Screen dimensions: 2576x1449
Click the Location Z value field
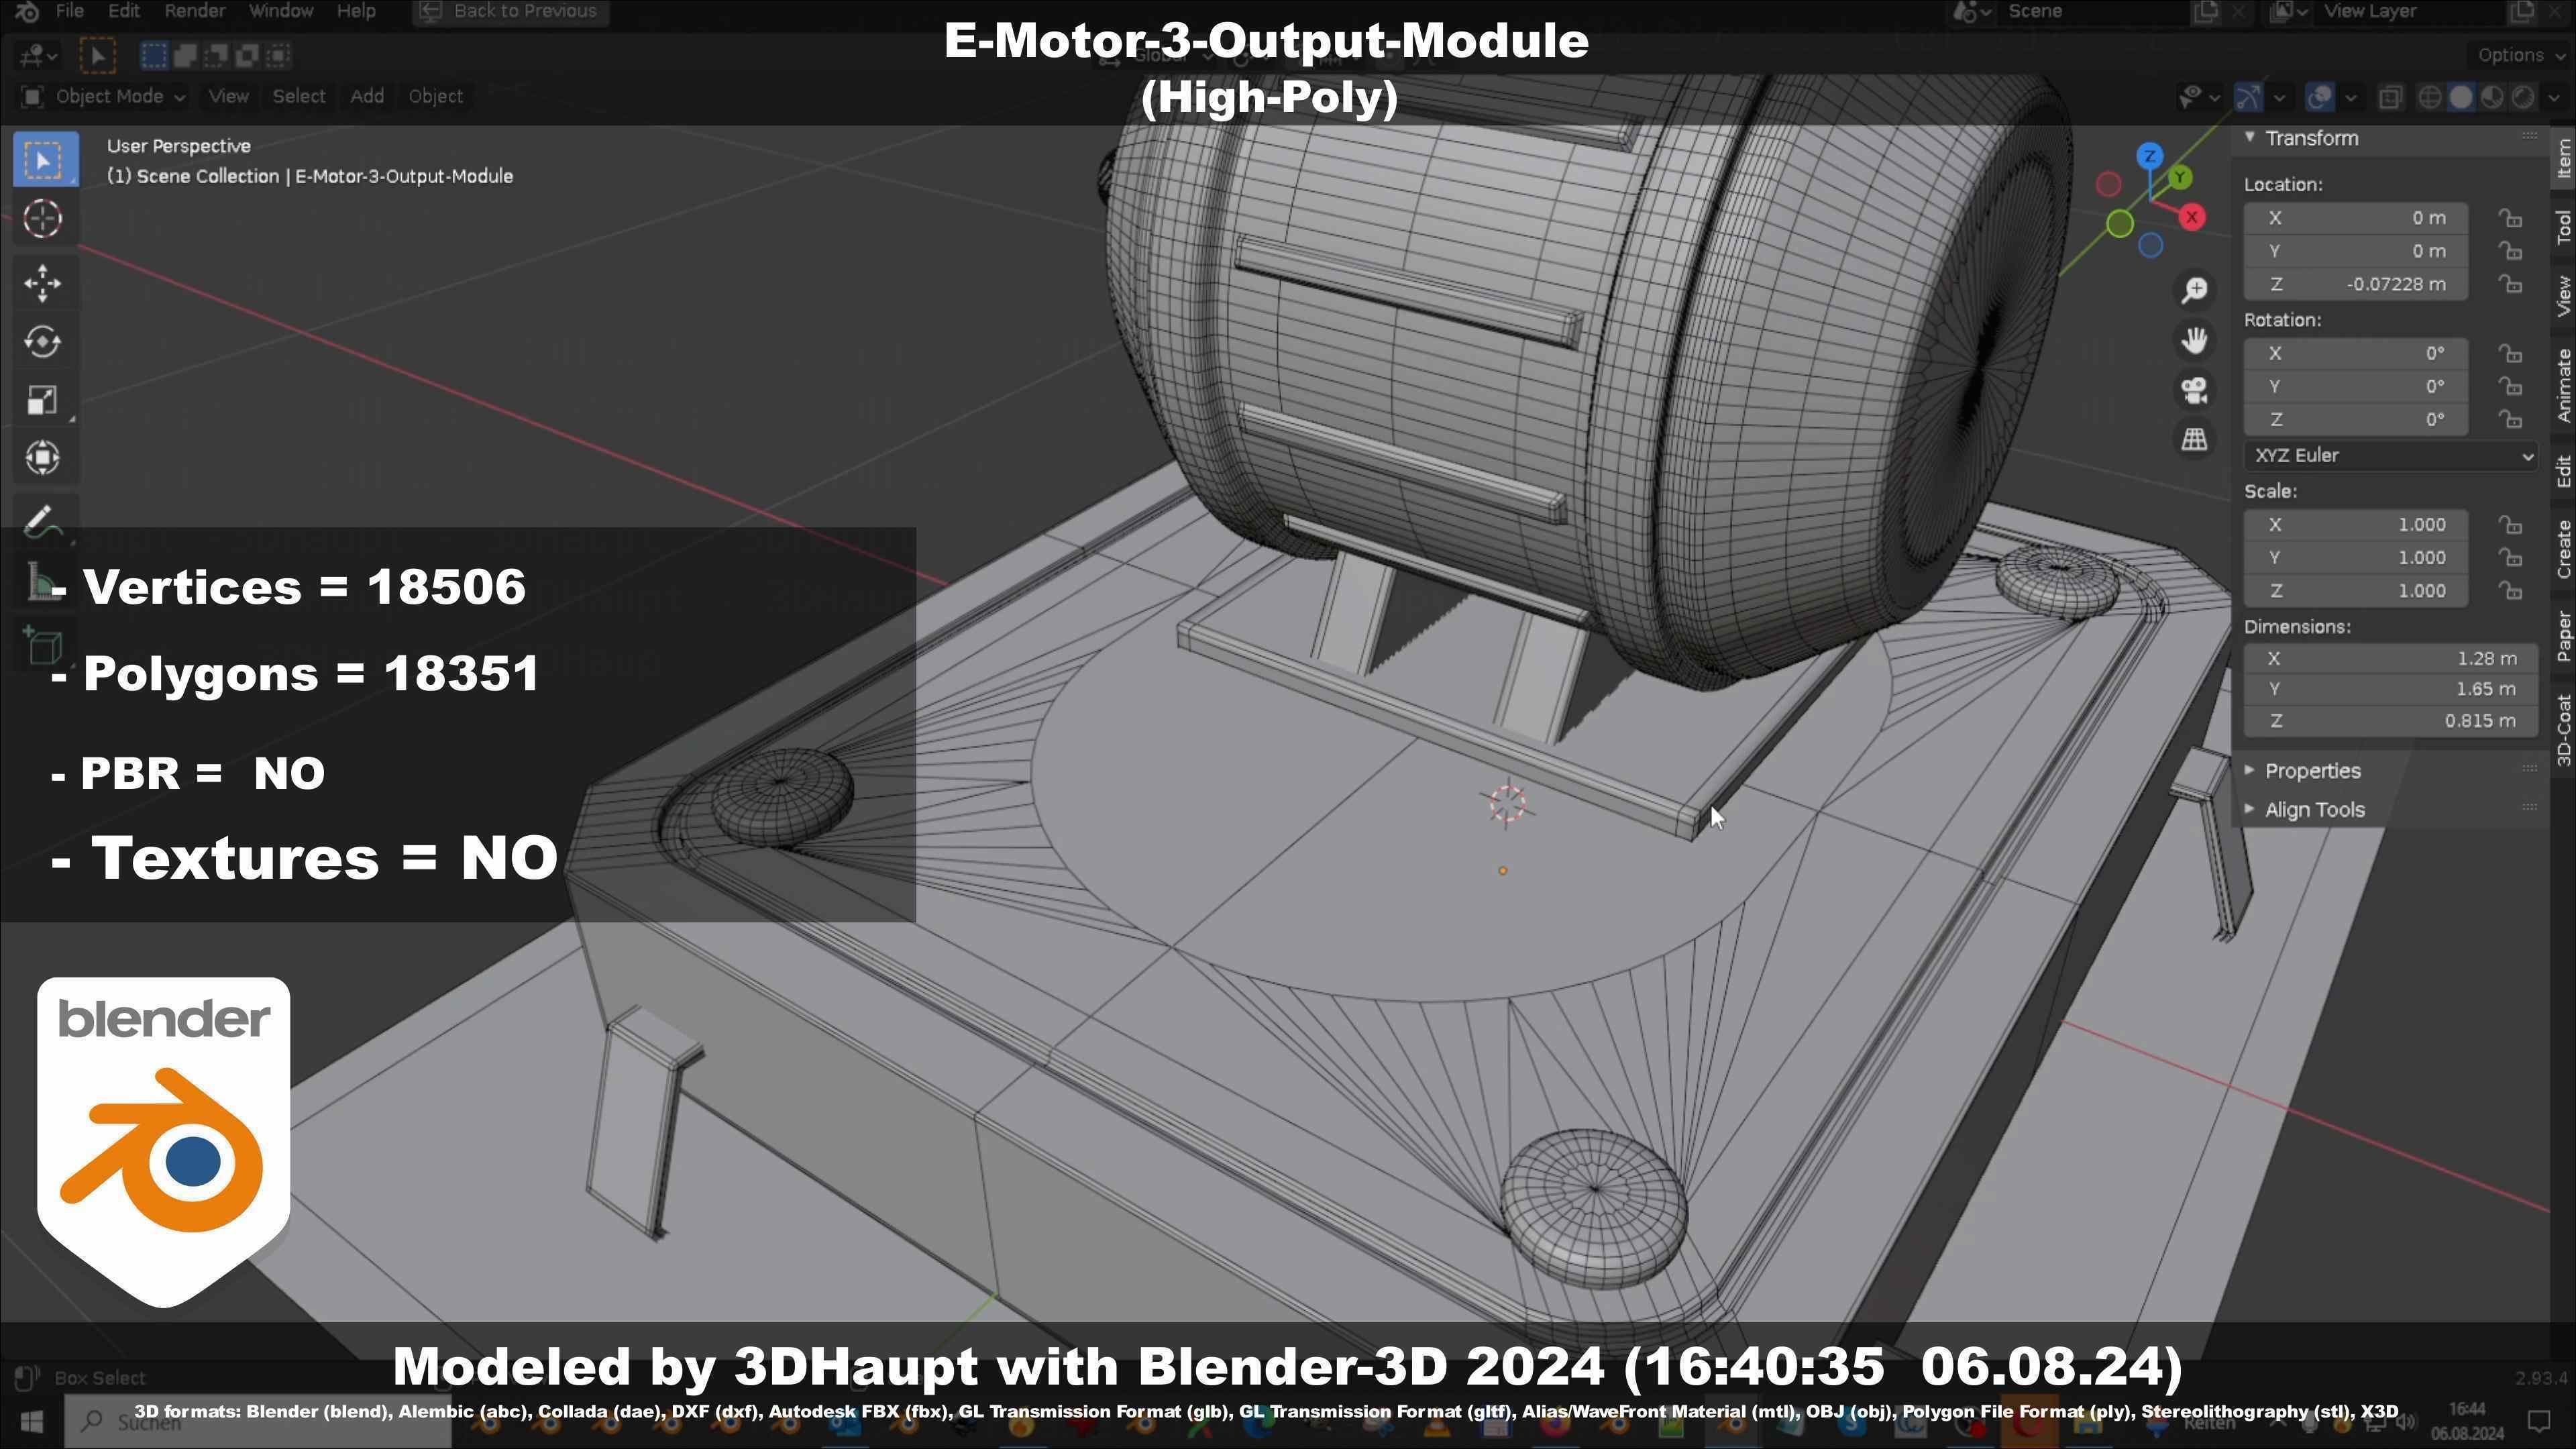tap(2355, 284)
